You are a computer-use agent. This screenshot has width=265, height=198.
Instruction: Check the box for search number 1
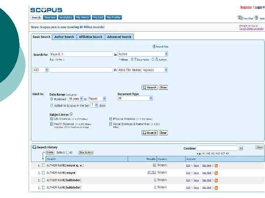click(43, 187)
